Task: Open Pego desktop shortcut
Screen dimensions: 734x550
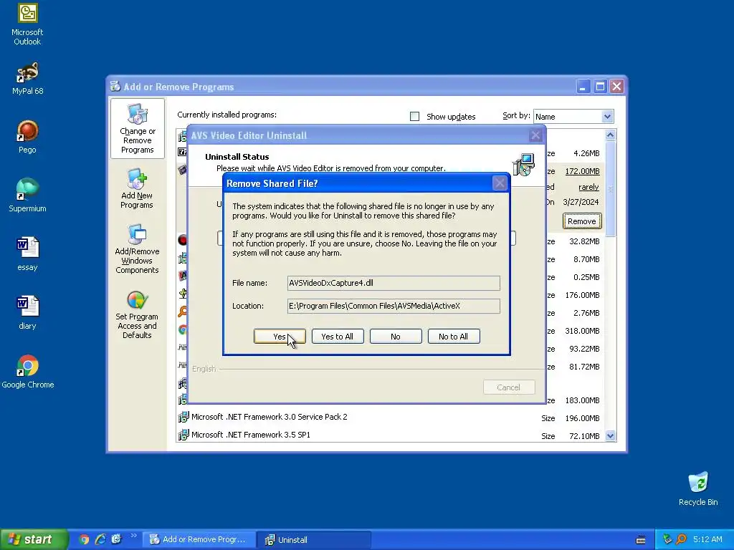Action: coord(27,137)
